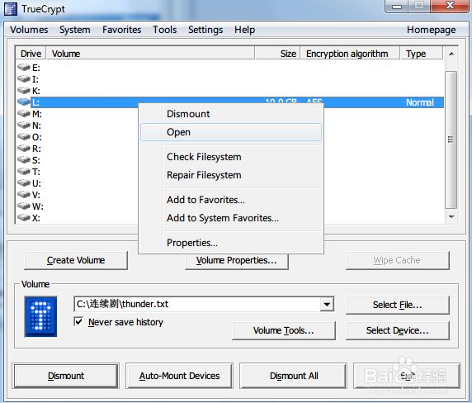Image resolution: width=472 pixels, height=403 pixels.
Task: Click the N: drive icon
Action: [24, 125]
